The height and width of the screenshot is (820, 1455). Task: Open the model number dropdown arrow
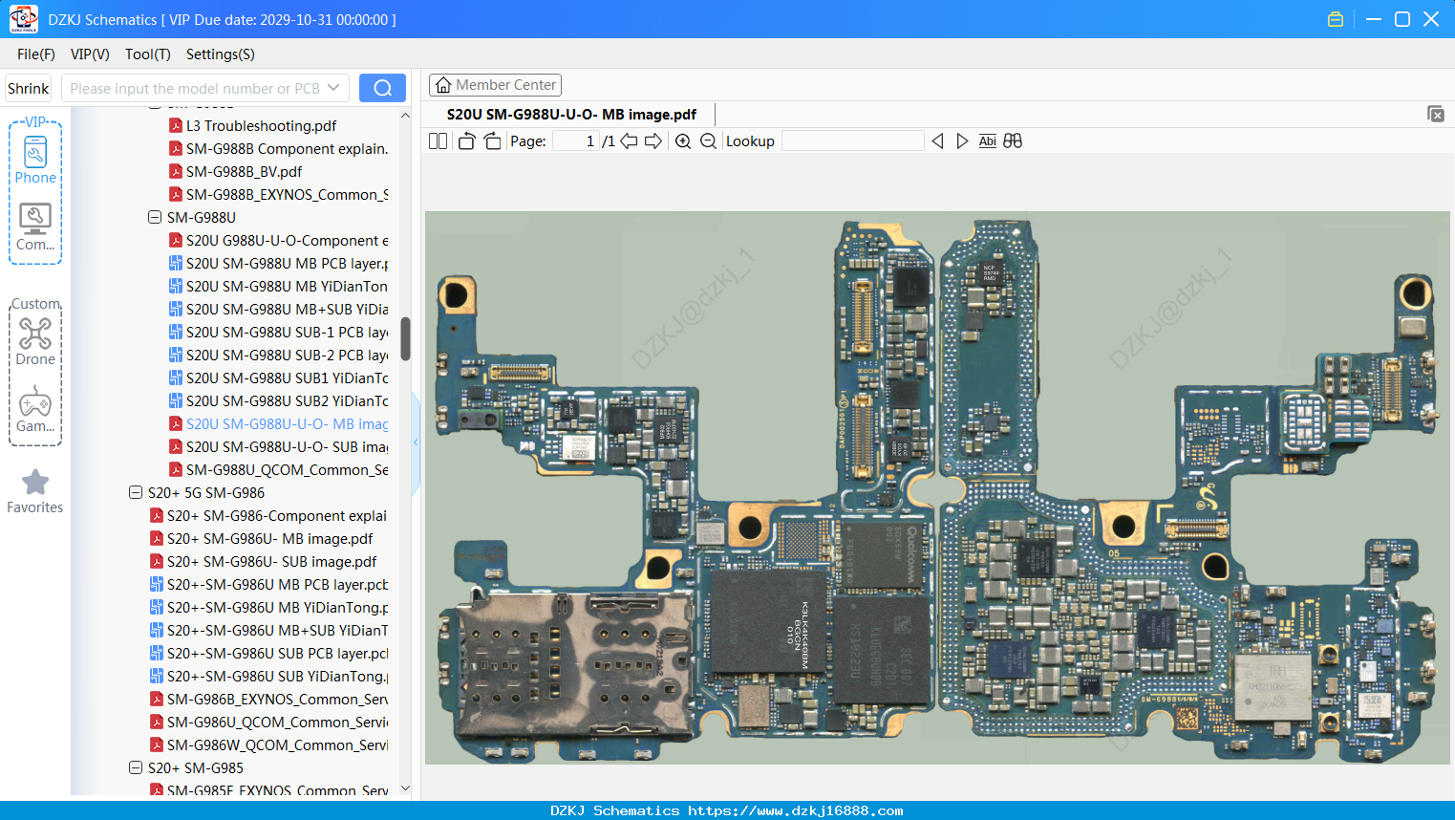(333, 88)
